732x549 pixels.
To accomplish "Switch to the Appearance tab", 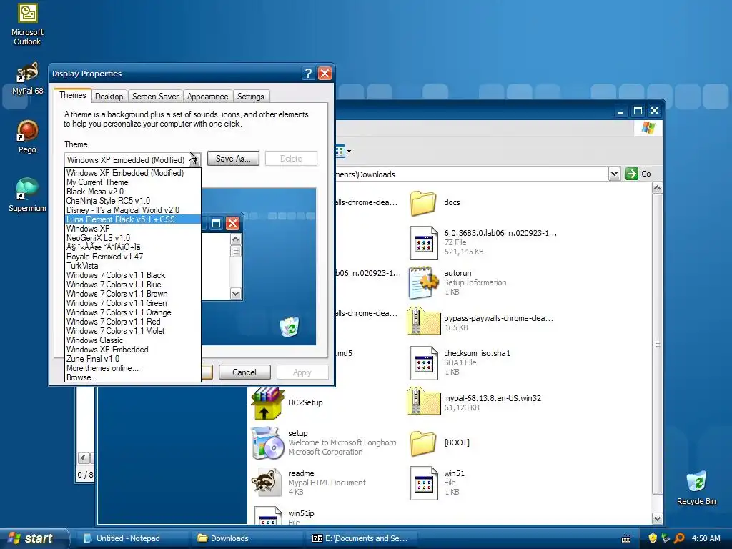I will 208,97.
